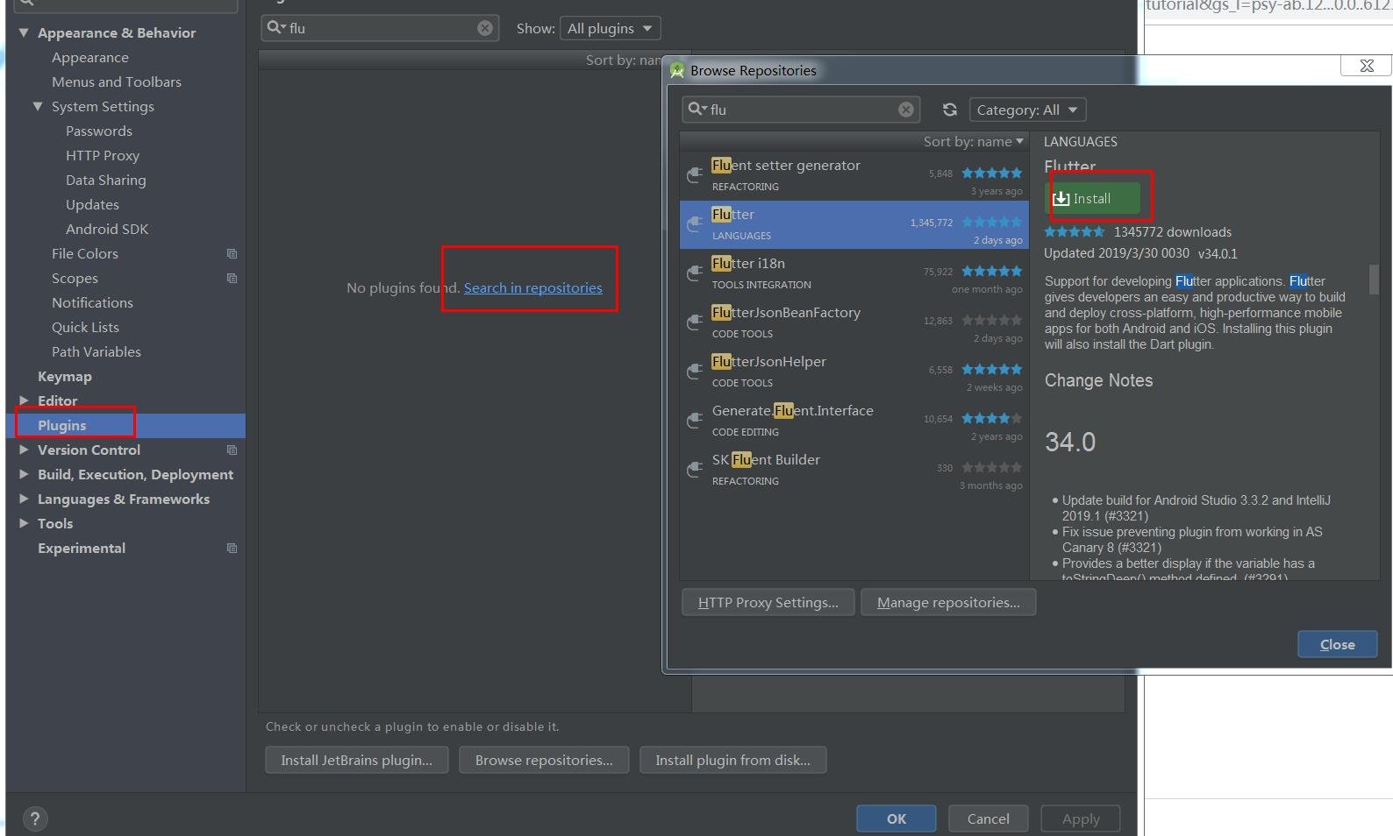
Task: Click the help question mark icon
Action: (x=34, y=818)
